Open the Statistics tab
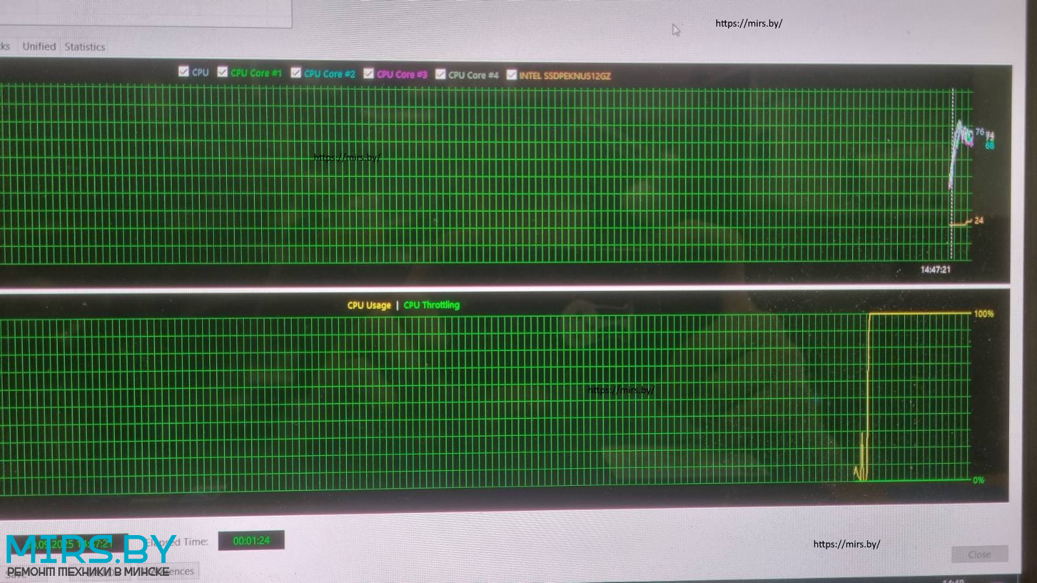 (84, 47)
